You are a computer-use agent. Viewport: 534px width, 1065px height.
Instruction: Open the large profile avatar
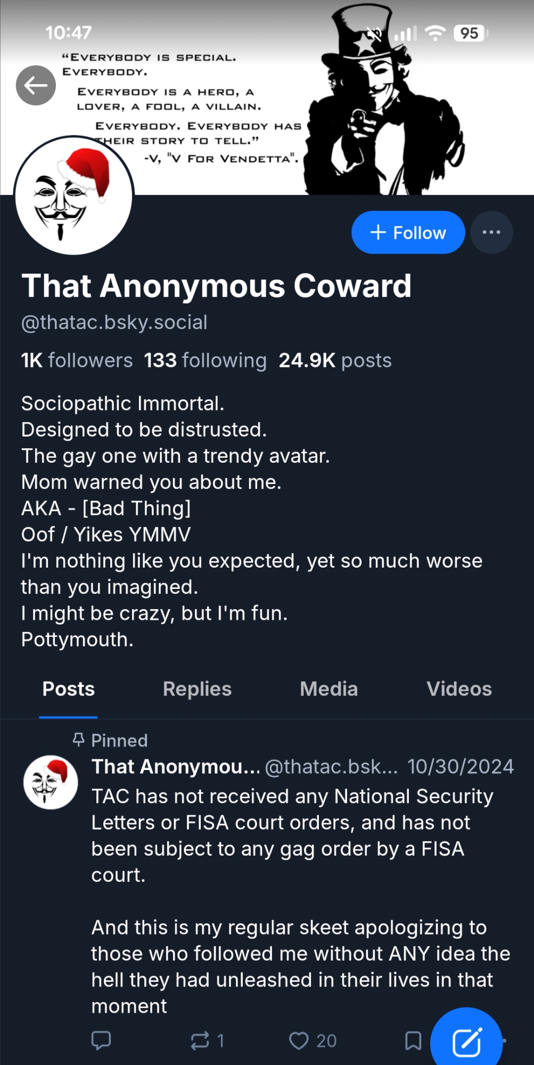click(74, 195)
